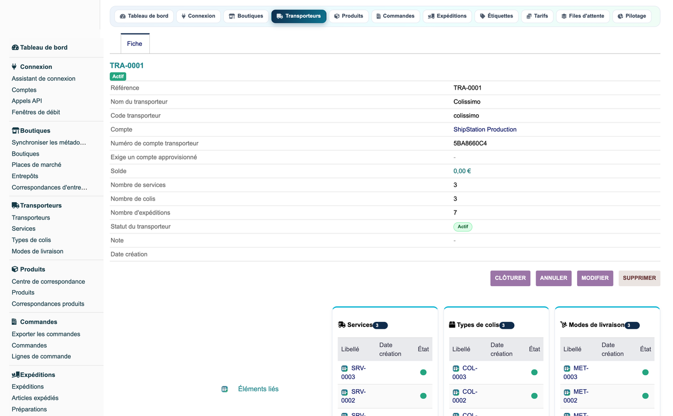Open the Files d'attente top menu
The image size is (673, 416).
583,16
